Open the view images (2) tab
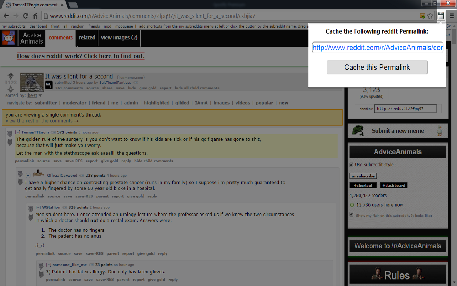Viewport: 457px width, 286px height. (119, 38)
